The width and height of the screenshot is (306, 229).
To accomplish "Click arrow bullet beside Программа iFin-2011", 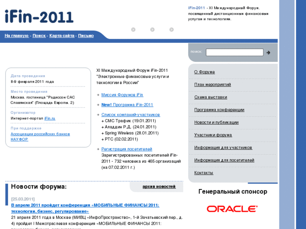I will tap(98, 105).
